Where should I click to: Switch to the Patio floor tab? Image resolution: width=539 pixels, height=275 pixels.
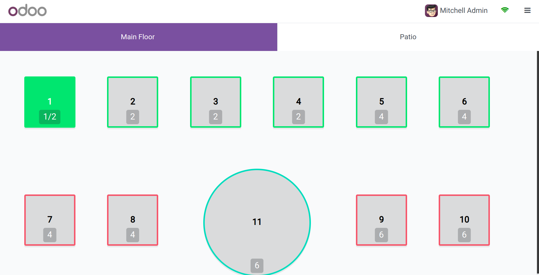408,37
